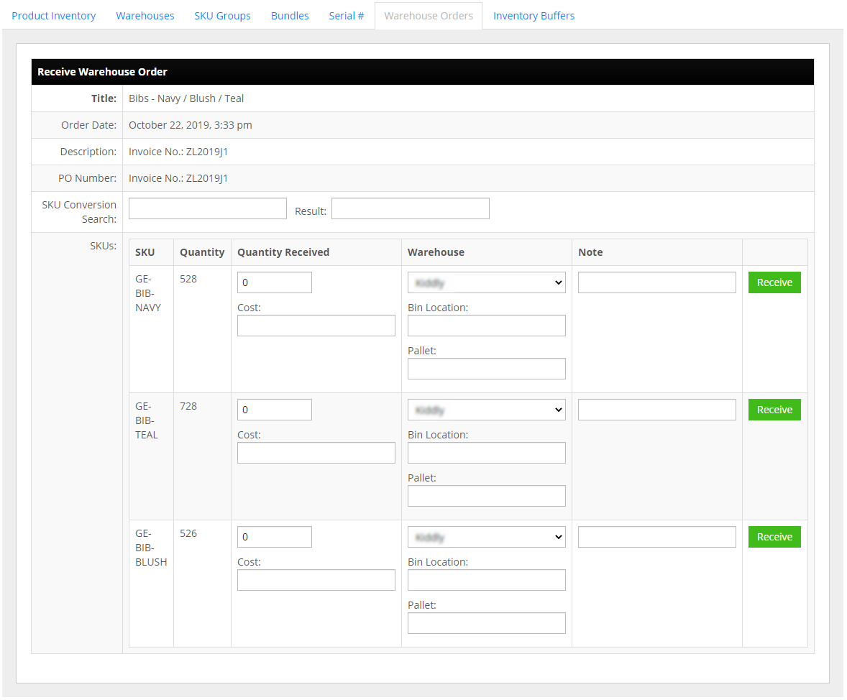The image size is (847, 700).
Task: Open the Serial # tab
Action: (x=346, y=16)
